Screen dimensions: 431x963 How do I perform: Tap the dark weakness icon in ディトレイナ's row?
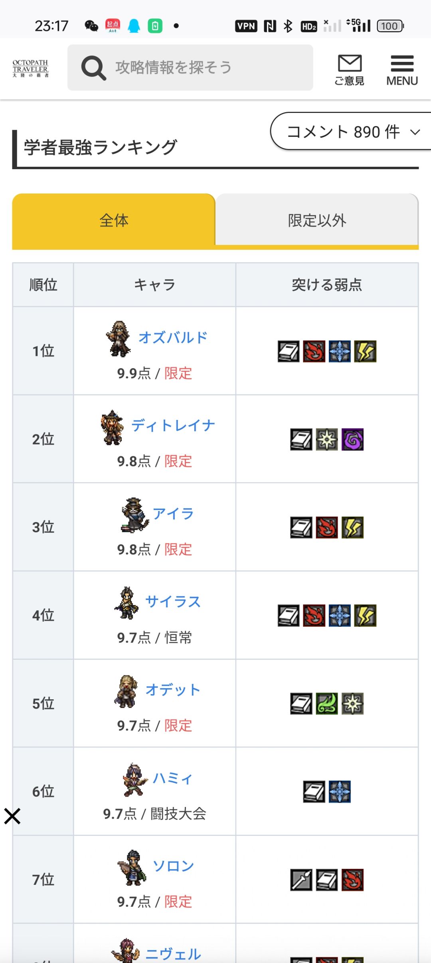(352, 439)
